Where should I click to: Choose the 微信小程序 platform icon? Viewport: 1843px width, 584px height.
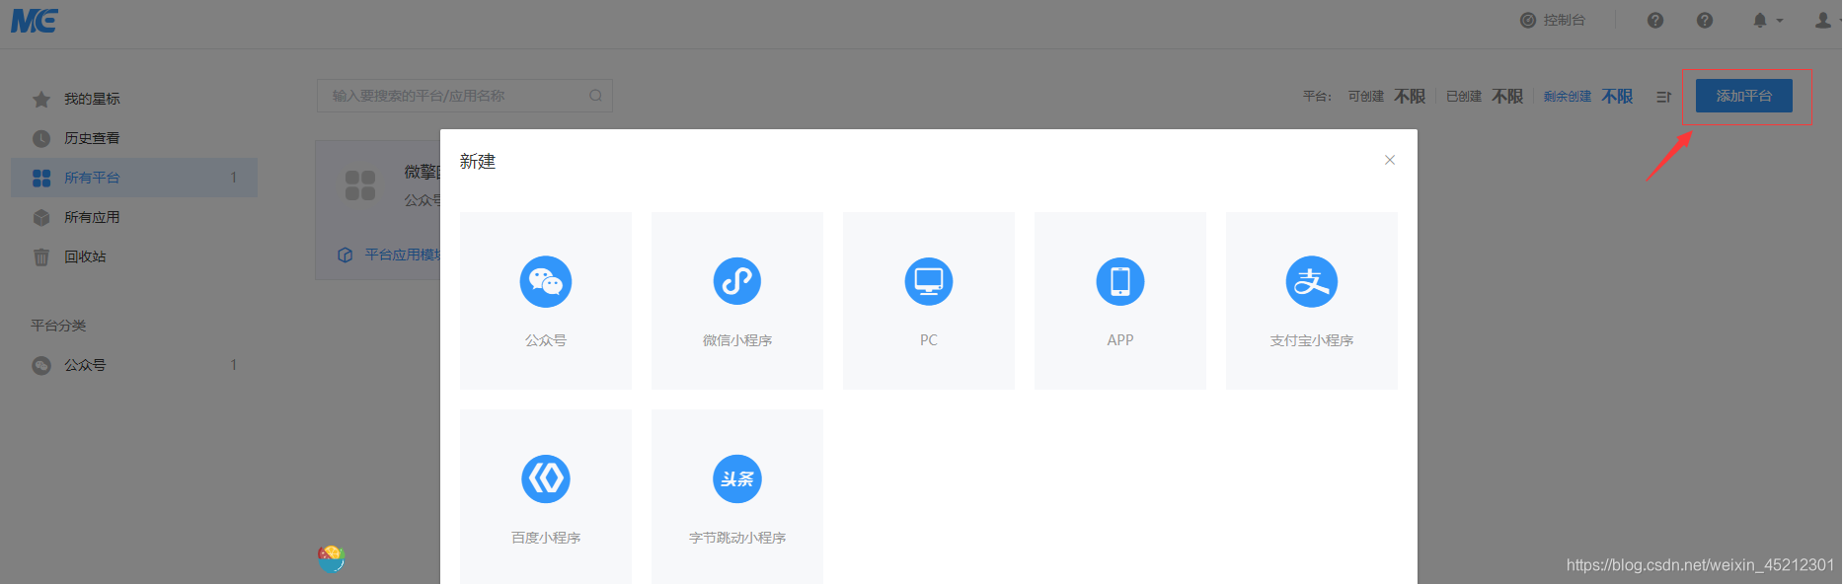coord(737,281)
